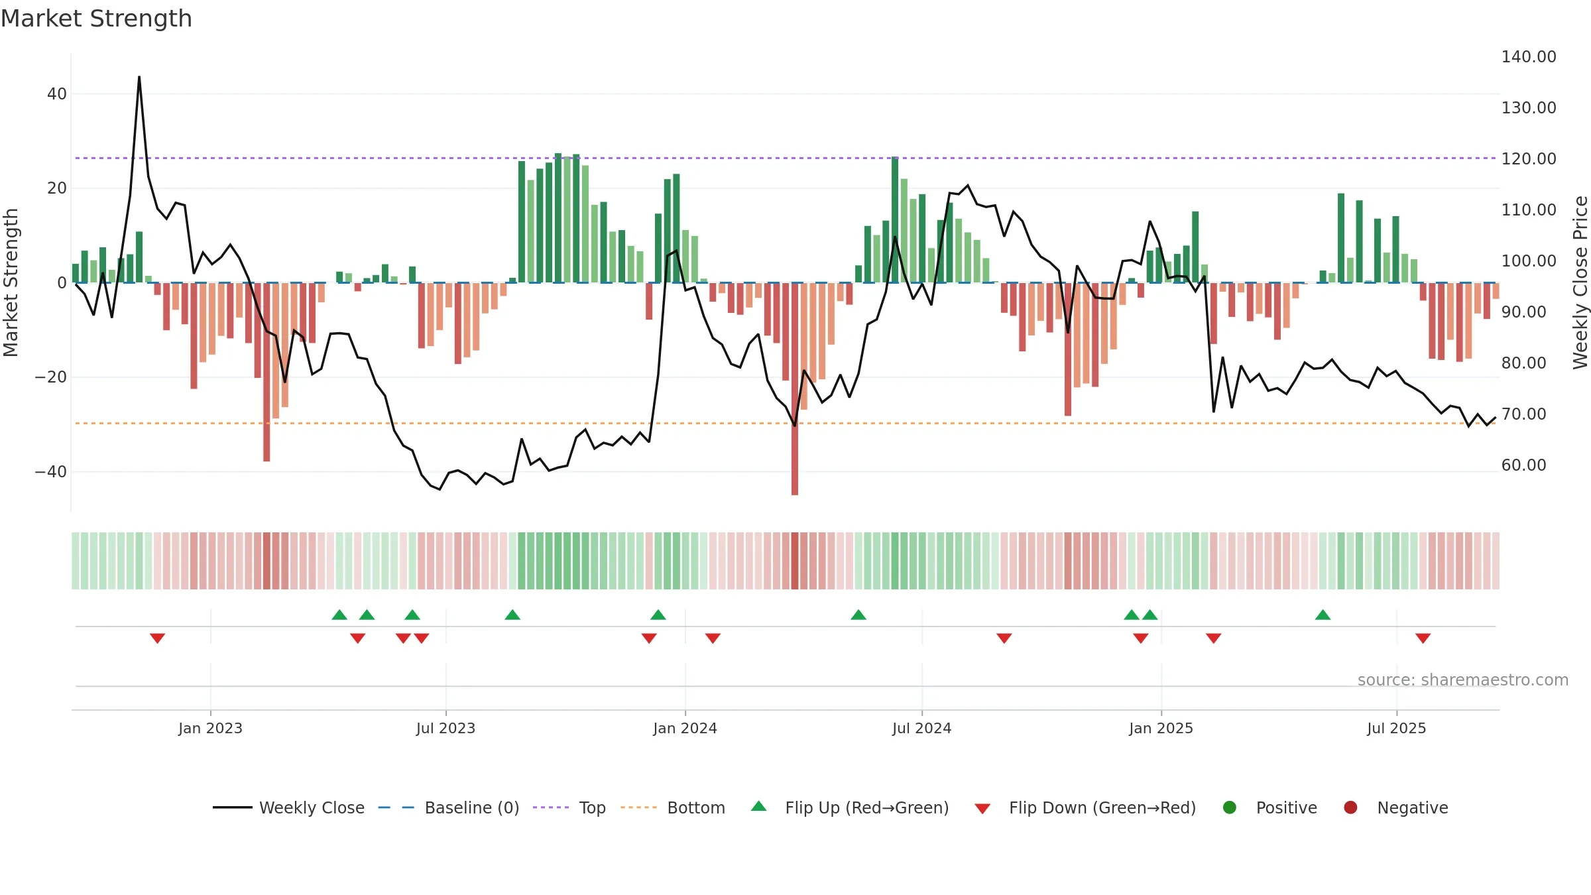Click the Market Strength chart title
The height and width of the screenshot is (895, 1591).
96,19
